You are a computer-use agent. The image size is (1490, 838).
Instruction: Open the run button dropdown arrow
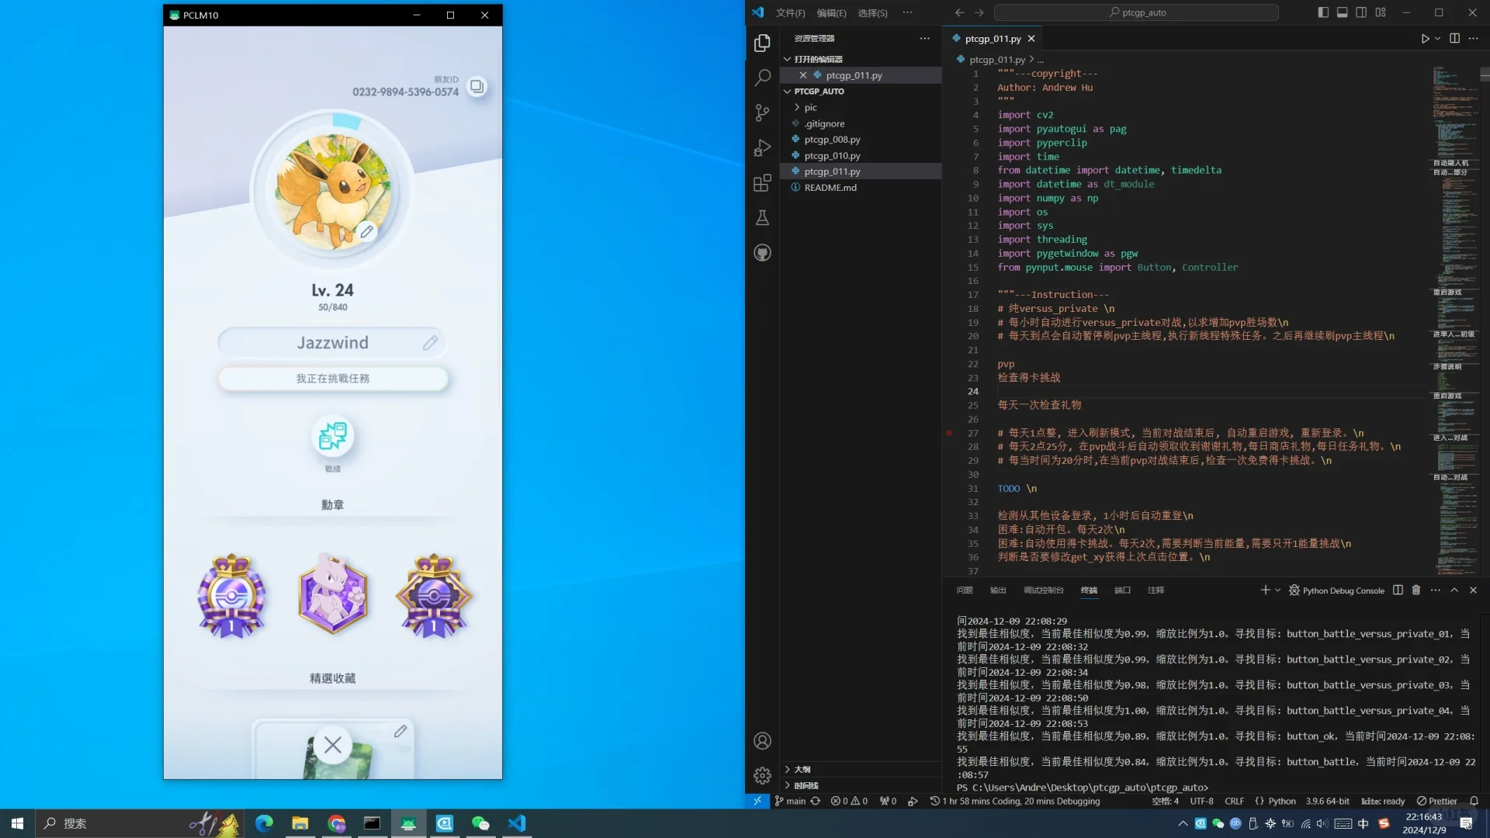(x=1437, y=39)
